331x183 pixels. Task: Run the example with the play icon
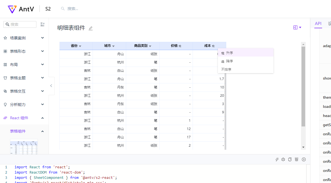click(x=304, y=159)
